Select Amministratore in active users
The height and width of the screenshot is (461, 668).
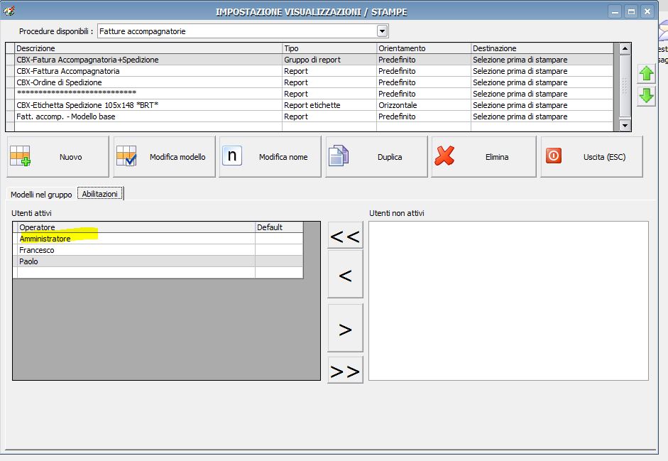(x=136, y=239)
